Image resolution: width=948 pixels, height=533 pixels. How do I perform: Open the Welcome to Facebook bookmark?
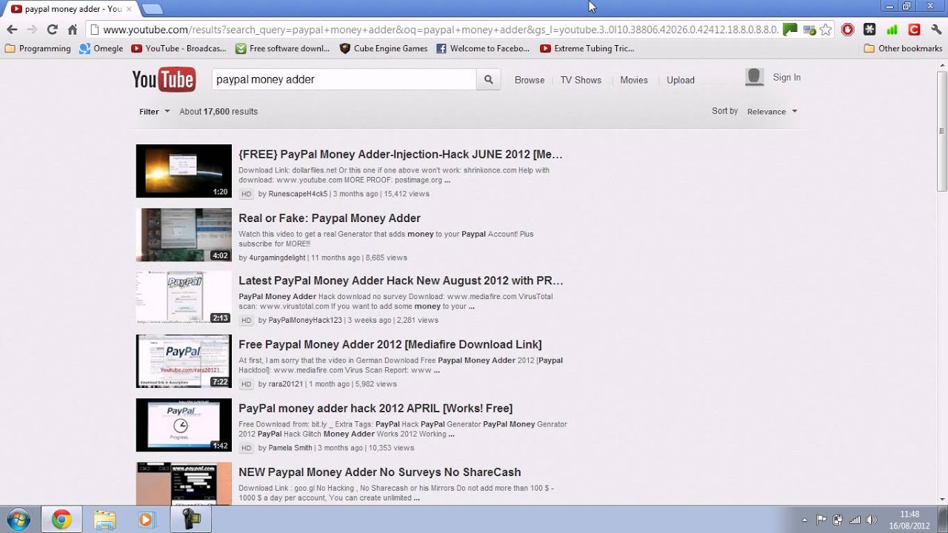coord(483,48)
